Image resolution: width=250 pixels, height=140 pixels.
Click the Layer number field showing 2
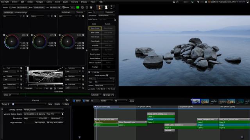point(98,12)
